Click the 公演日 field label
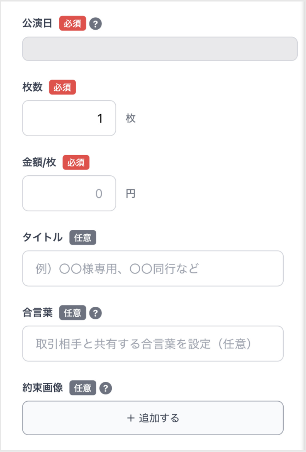The width and height of the screenshot is (306, 452). (x=38, y=24)
